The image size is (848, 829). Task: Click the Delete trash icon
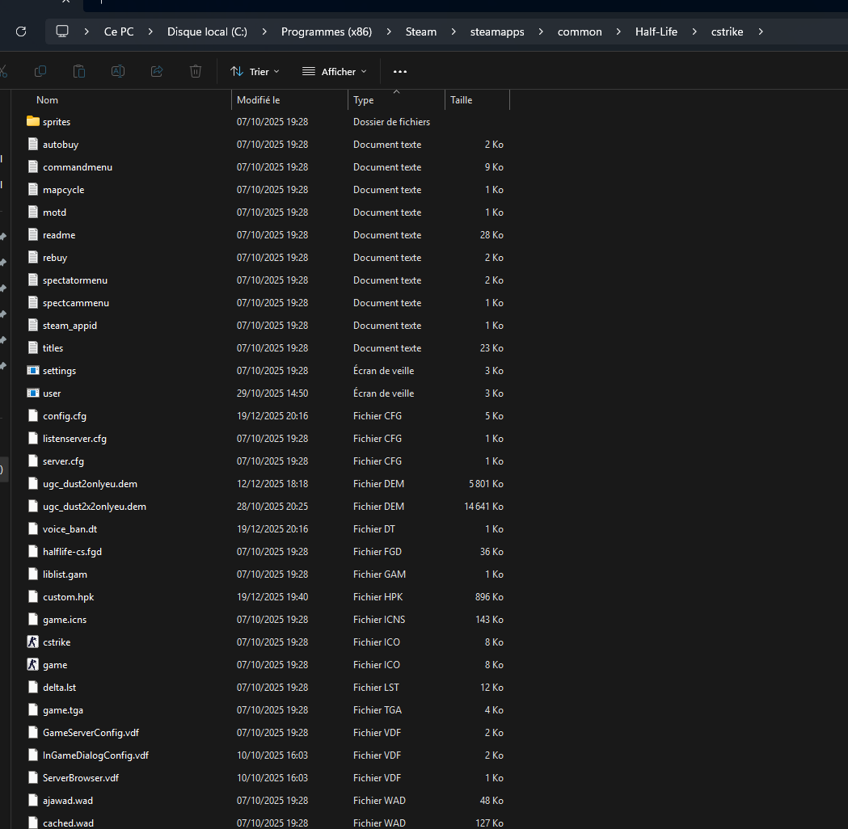pyautogui.click(x=196, y=71)
